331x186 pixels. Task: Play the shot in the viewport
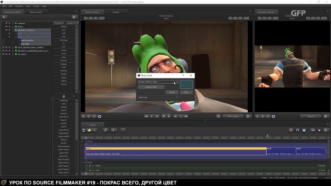coord(169,116)
